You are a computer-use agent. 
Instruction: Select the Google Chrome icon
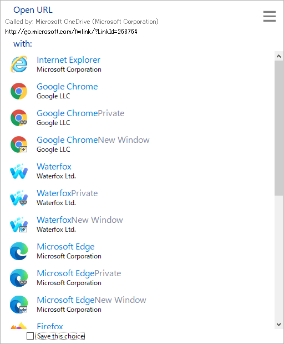point(19,91)
